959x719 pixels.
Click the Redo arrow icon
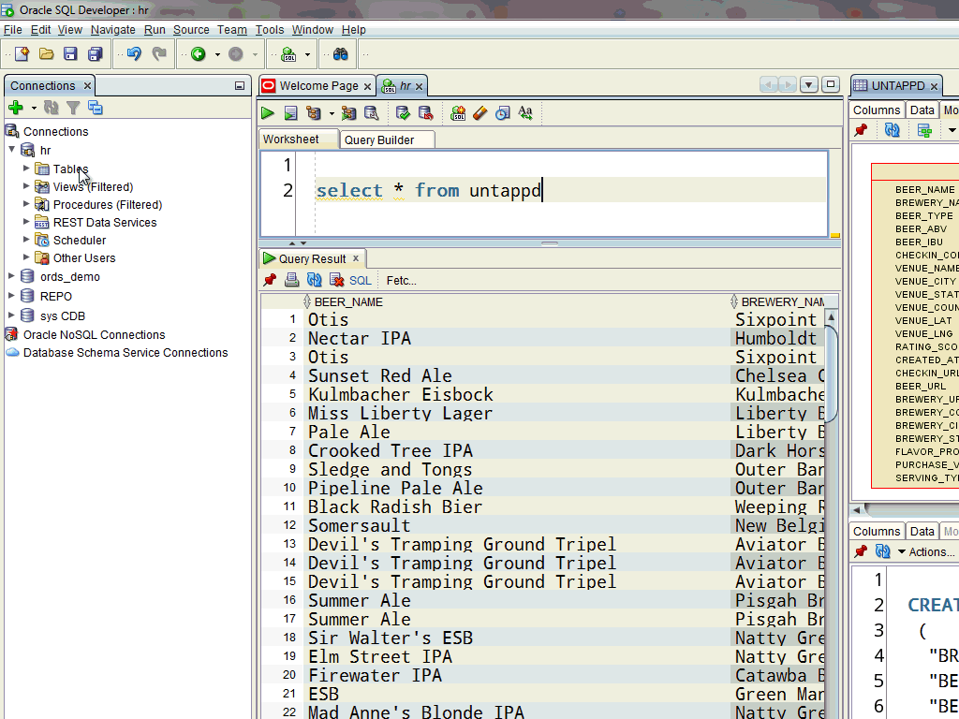159,54
